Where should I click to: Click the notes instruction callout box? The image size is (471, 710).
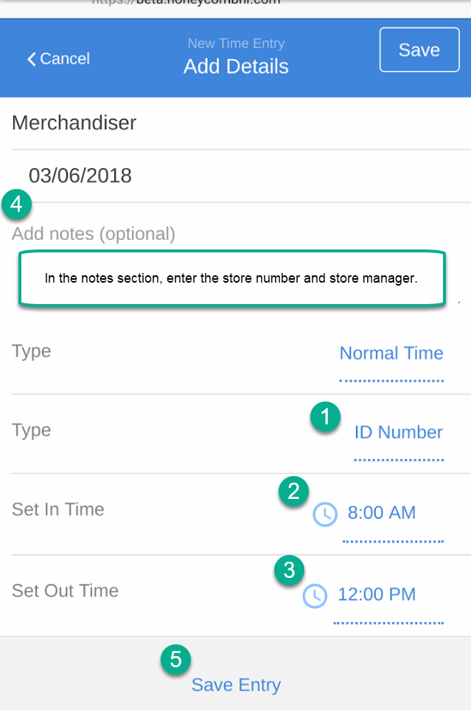pos(232,278)
